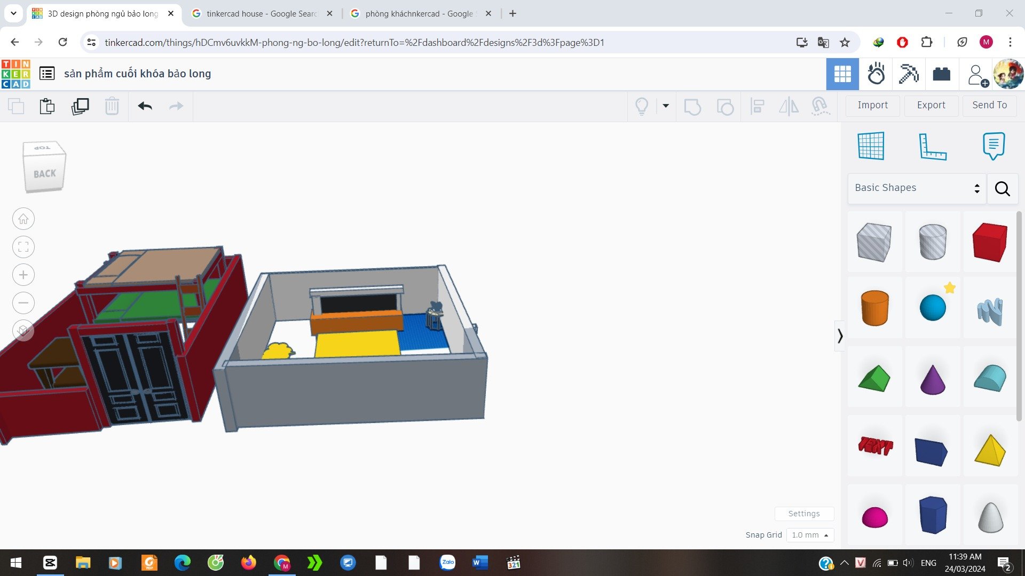Image resolution: width=1025 pixels, height=576 pixels.
Task: Click the shapes search magnifier
Action: (x=1003, y=188)
